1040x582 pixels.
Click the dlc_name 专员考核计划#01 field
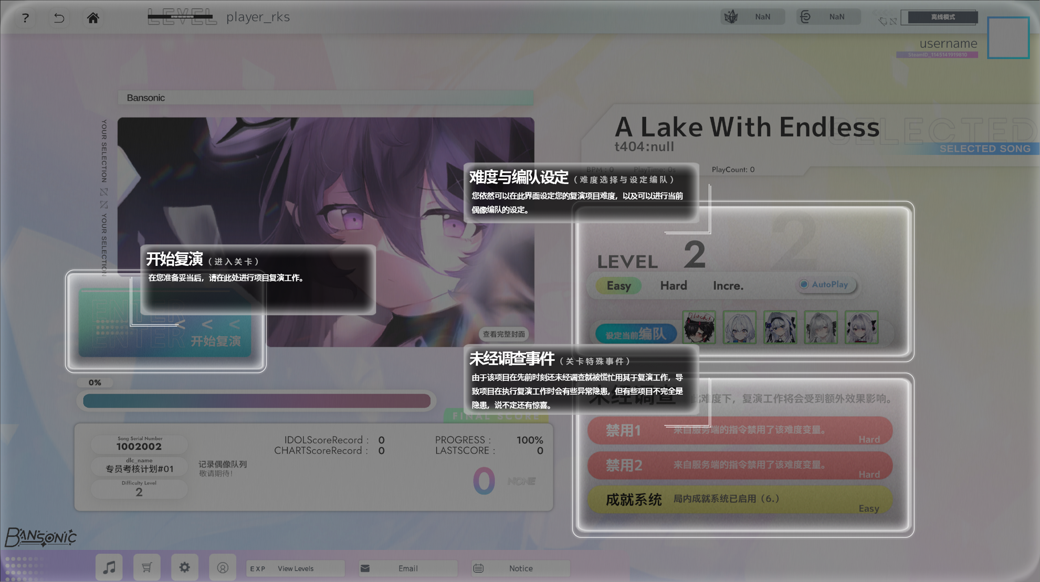coord(139,466)
